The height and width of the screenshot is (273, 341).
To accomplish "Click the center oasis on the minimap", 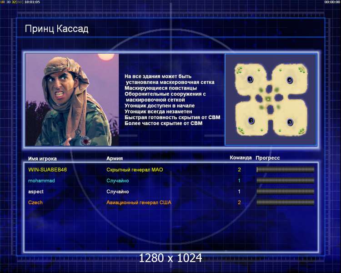I will coord(268,99).
